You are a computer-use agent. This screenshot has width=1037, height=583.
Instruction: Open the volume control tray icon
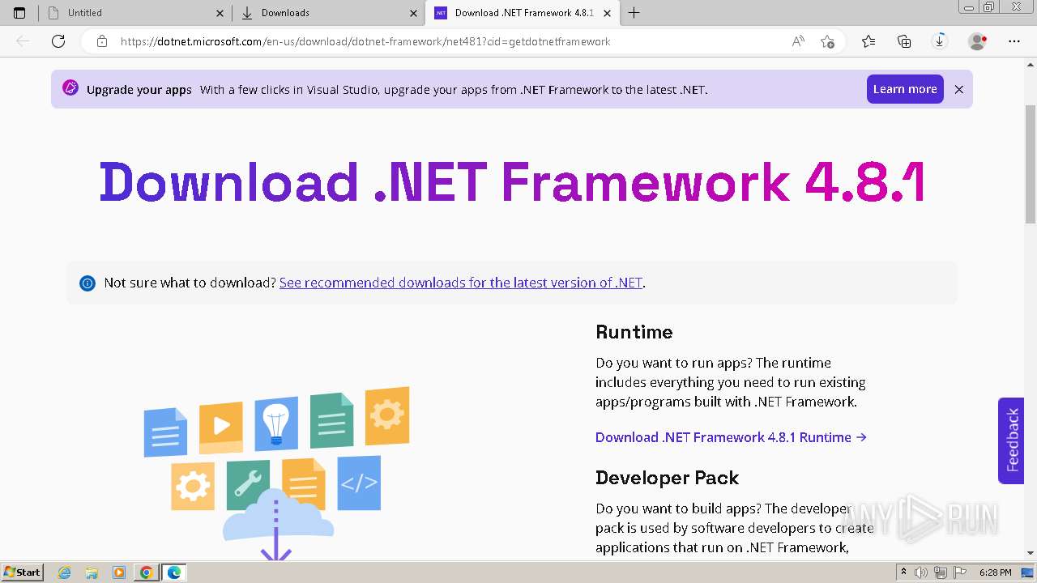[x=921, y=572]
